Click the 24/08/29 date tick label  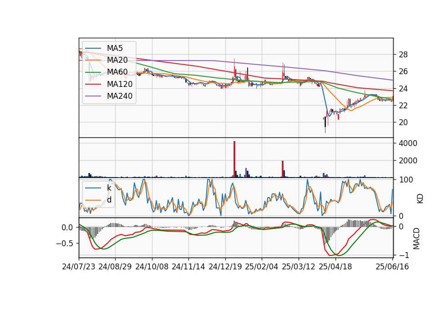[115, 267]
